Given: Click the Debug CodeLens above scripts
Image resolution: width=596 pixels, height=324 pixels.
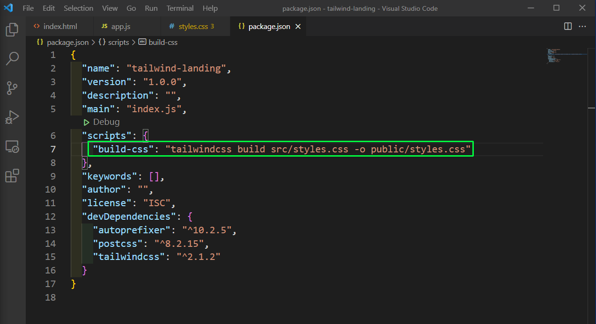Looking at the screenshot, I should click(102, 122).
